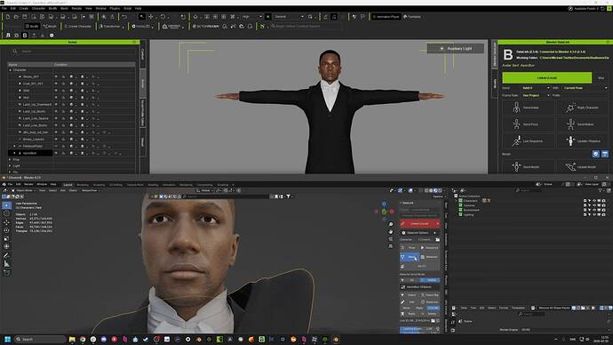
Task: Select Blender's Rotate tool
Action: coord(6,230)
